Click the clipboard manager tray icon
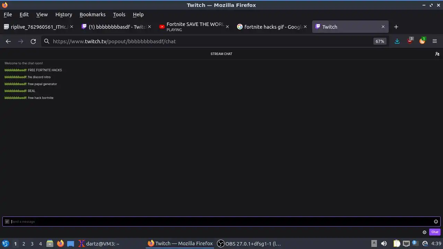 (x=397, y=243)
